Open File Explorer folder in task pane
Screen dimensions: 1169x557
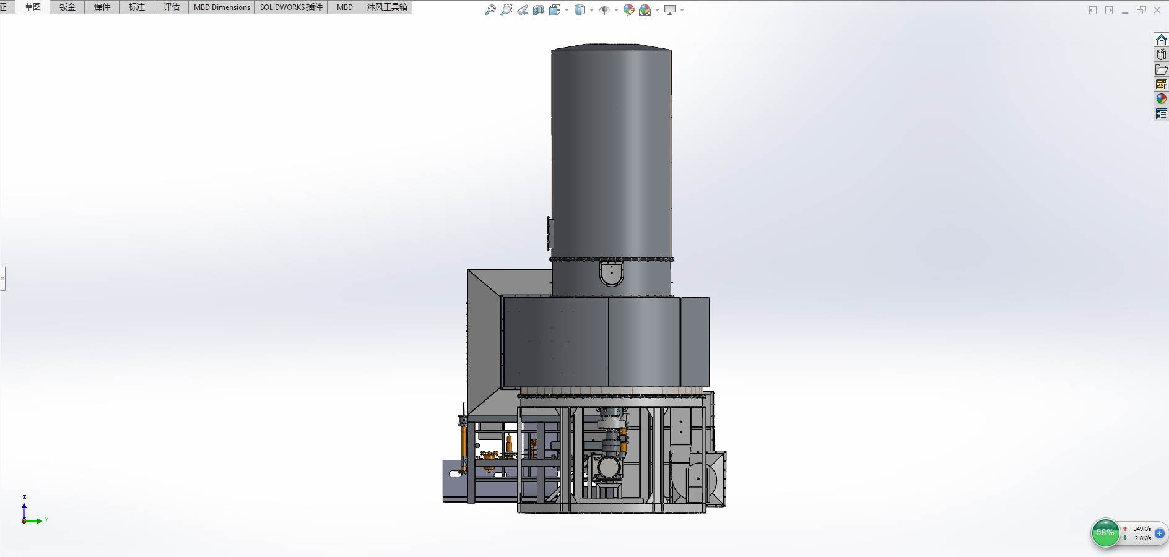tap(1162, 69)
